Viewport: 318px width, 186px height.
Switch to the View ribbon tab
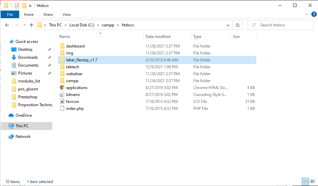pos(67,15)
